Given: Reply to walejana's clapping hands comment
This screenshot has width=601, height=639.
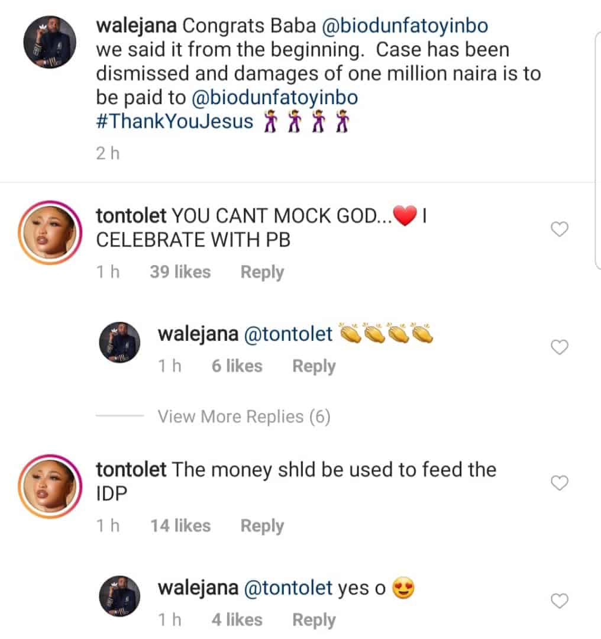Looking at the screenshot, I should point(314,366).
